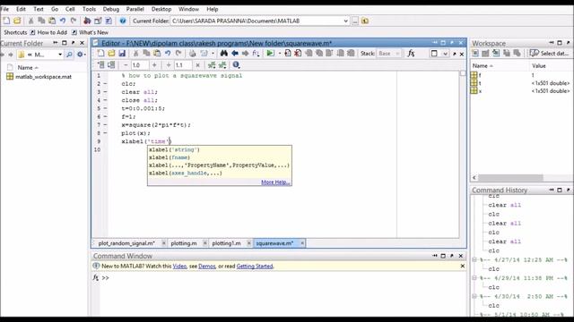
Task: Click the Simulink icon in the main toolbar
Action: pyautogui.click(x=87, y=21)
